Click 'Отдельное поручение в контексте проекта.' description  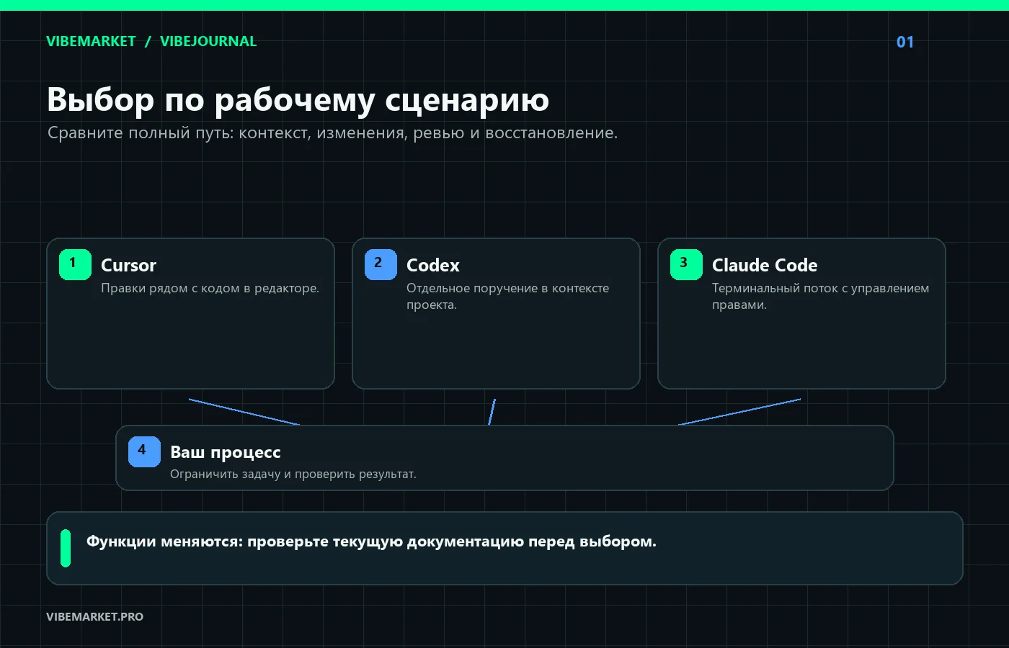507,296
